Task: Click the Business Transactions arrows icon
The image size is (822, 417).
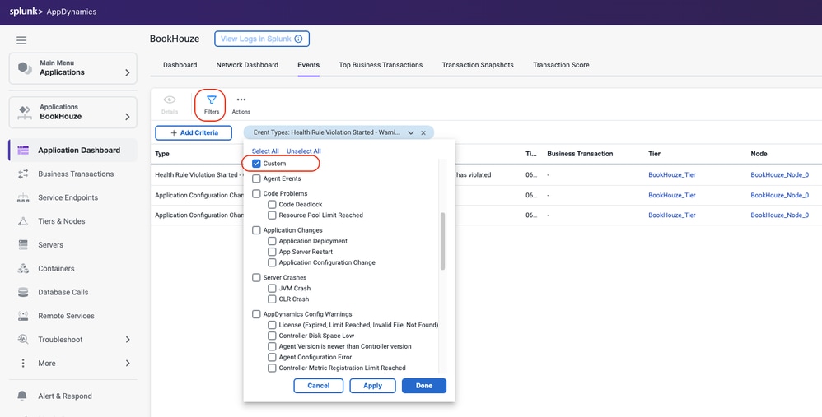Action: click(x=23, y=174)
